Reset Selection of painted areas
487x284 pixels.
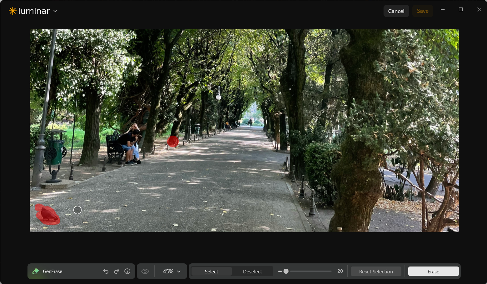[376, 272]
